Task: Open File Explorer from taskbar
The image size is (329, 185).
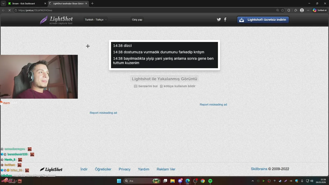Action: tap(172, 181)
